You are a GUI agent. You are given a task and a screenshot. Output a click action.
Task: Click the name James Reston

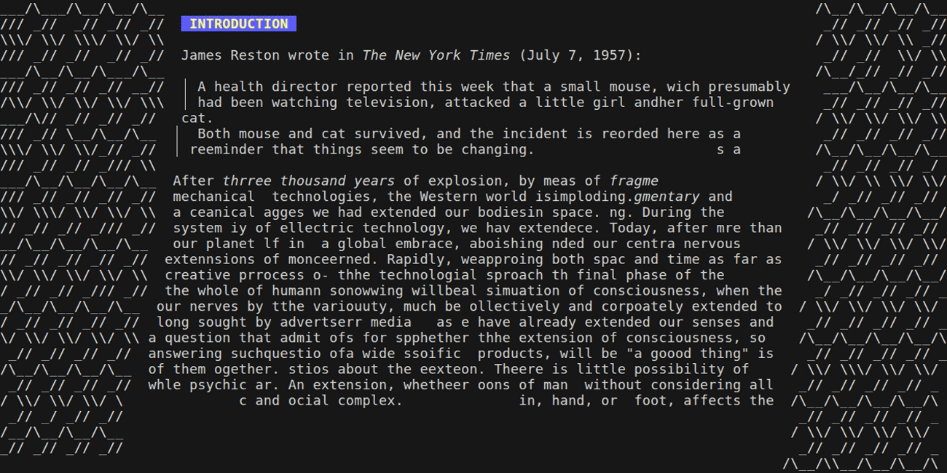[230, 55]
